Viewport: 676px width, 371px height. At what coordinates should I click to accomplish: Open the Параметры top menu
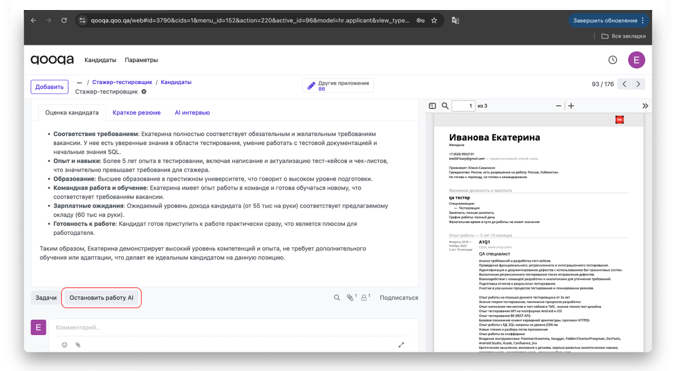point(141,60)
